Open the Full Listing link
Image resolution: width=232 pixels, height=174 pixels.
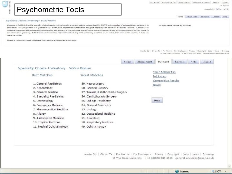[x=159, y=76]
